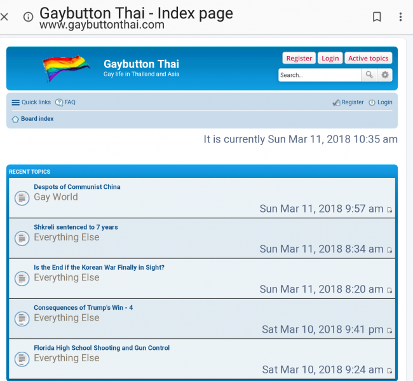
Task: Click topic icon beside Florida High School Shooting
Action: point(22,359)
